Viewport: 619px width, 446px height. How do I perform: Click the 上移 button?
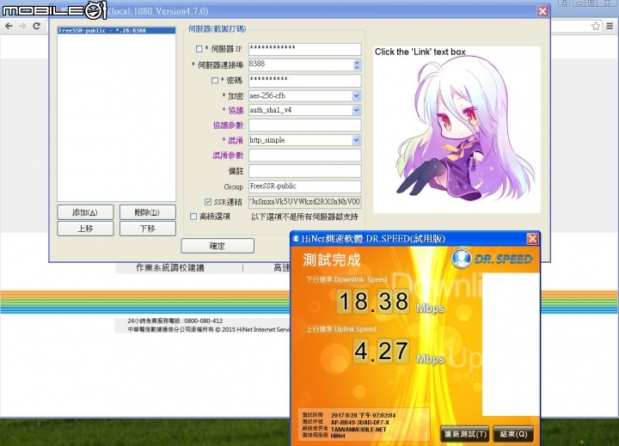pos(85,229)
